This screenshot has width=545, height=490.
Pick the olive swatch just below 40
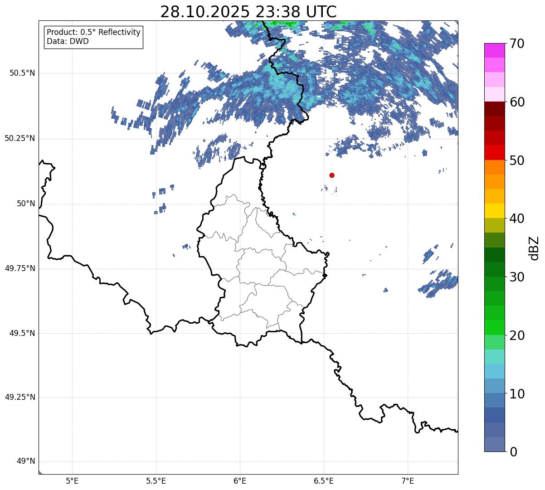point(494,225)
